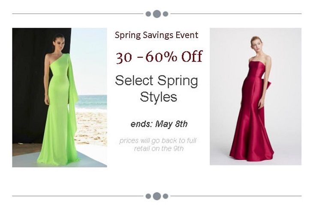Image resolution: width=313 pixels, height=206 pixels.
Task: Click the prices will go back note
Action: click(158, 144)
